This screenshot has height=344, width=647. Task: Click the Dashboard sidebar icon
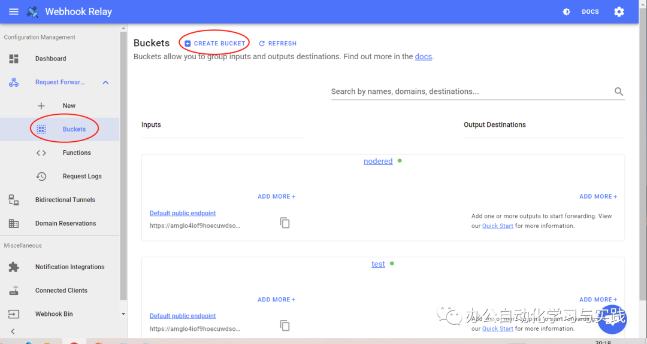(14, 59)
